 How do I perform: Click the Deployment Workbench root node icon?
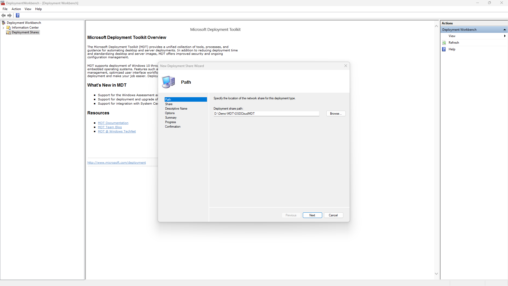click(3, 23)
